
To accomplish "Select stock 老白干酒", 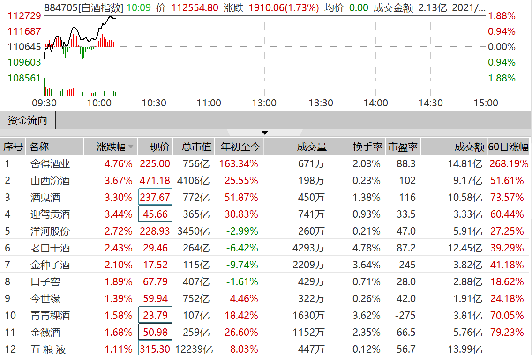I will (50, 248).
